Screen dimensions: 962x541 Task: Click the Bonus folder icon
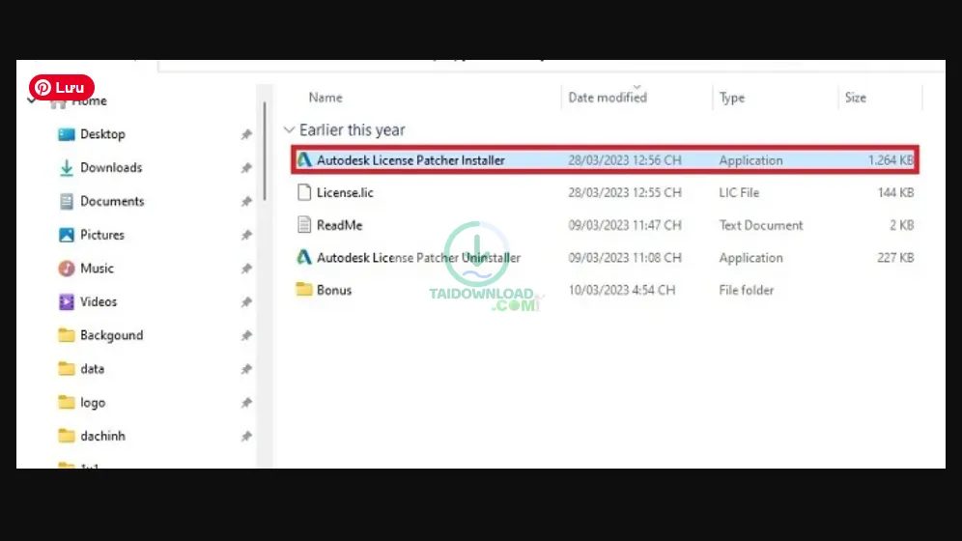tap(304, 290)
